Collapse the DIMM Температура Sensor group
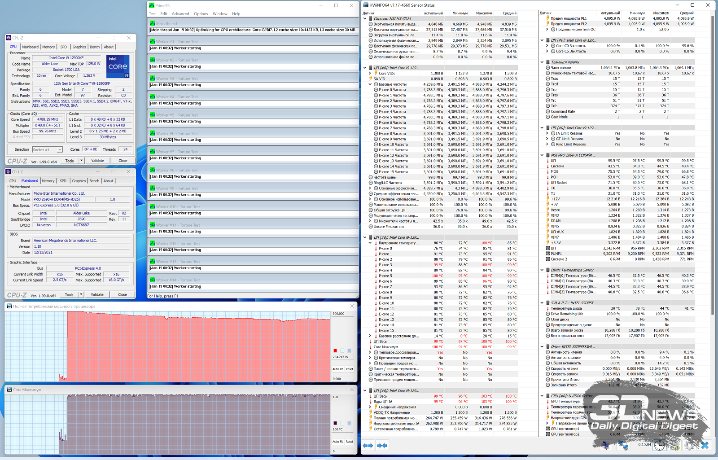718x460 pixels. tap(542, 270)
